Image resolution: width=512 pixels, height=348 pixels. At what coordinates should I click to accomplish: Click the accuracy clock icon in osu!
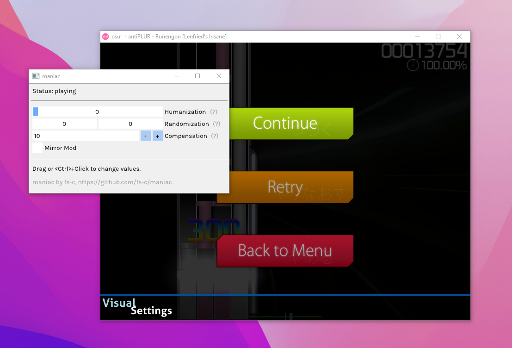(x=413, y=65)
